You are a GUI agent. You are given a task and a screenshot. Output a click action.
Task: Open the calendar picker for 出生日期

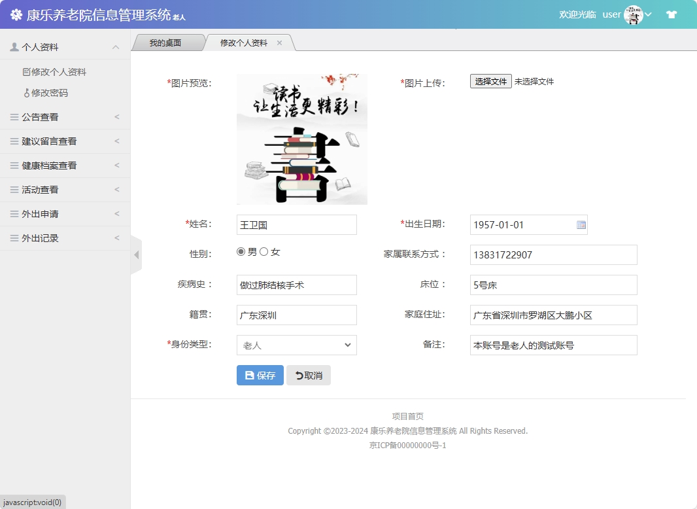[x=579, y=224]
